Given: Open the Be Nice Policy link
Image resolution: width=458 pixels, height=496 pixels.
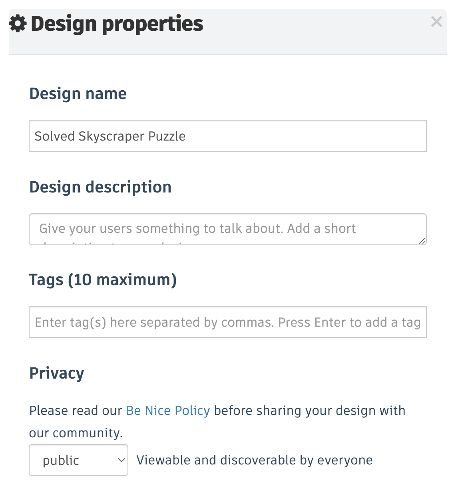Looking at the screenshot, I should (168, 411).
